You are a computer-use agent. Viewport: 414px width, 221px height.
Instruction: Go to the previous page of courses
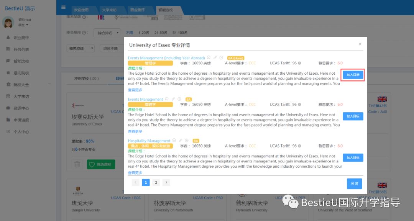pyautogui.click(x=135, y=182)
